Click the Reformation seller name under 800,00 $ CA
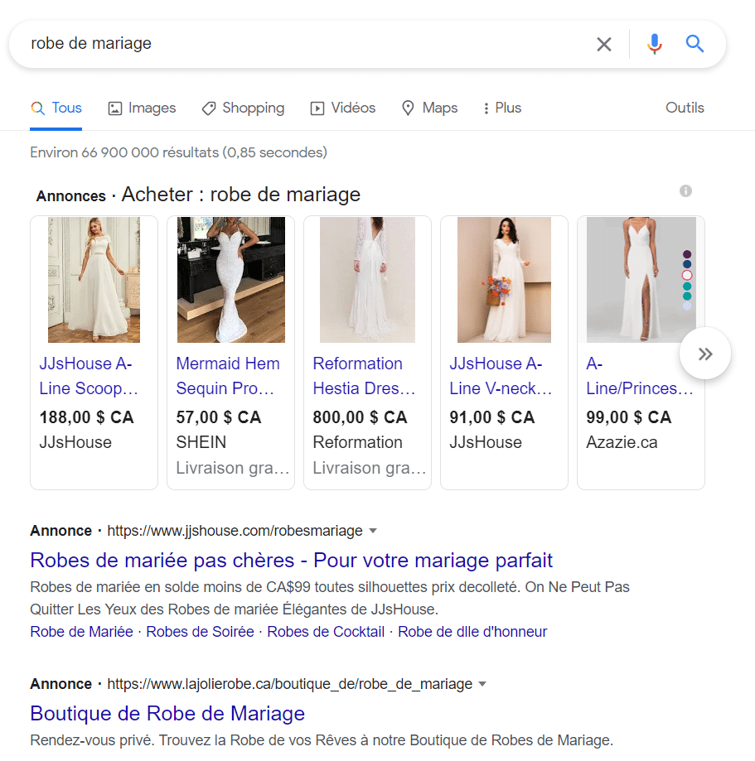755x761 pixels. [357, 443]
